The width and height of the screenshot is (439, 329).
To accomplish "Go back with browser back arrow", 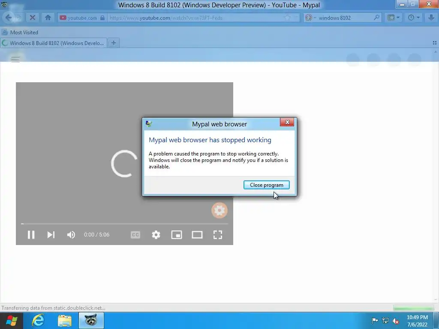I will [9, 18].
